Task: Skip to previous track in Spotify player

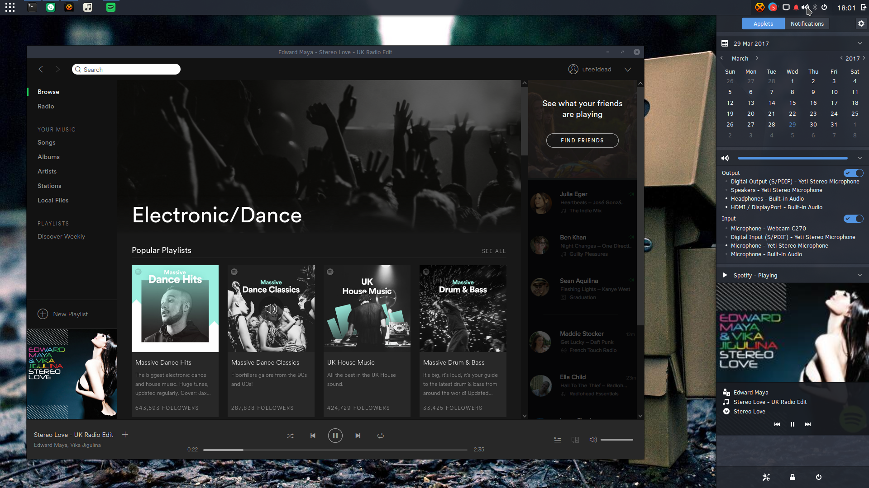Action: (x=313, y=436)
